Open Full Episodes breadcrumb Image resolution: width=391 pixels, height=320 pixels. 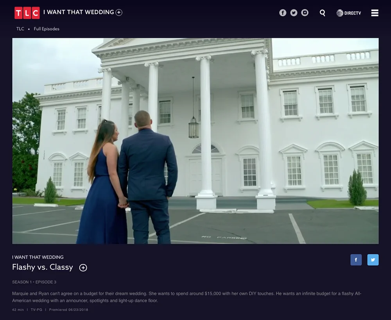coord(47,29)
